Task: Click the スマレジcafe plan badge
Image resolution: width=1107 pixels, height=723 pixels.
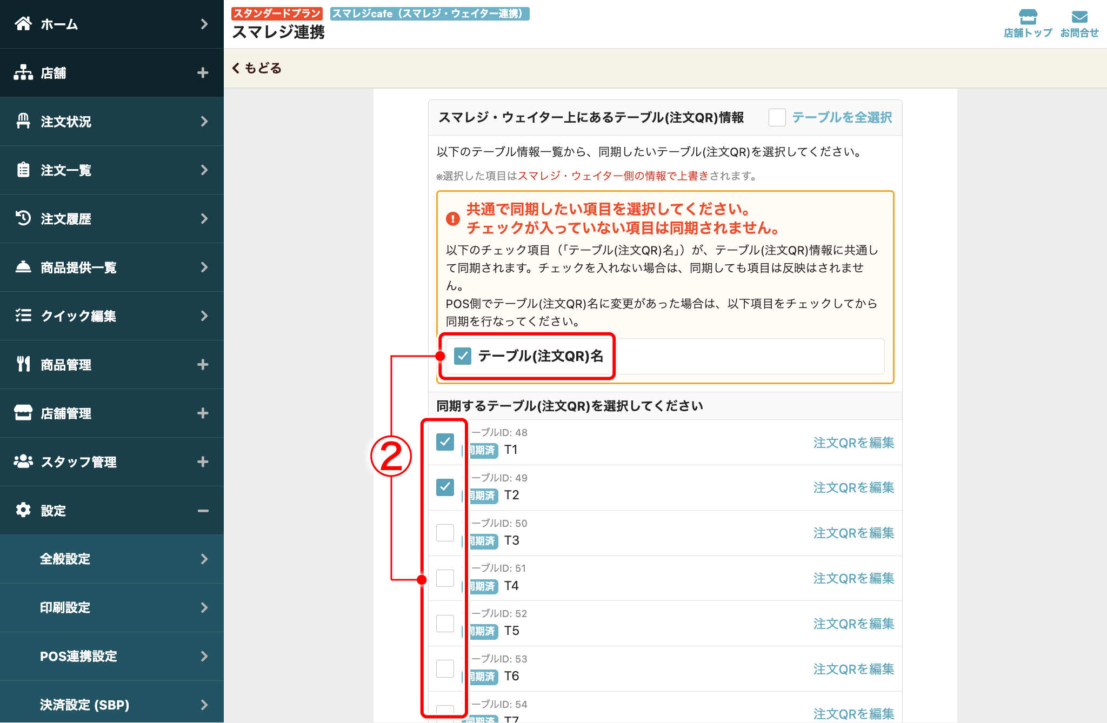Action: (430, 14)
